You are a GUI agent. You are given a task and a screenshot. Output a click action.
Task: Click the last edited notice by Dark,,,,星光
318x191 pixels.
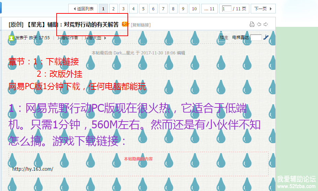coord(138,53)
